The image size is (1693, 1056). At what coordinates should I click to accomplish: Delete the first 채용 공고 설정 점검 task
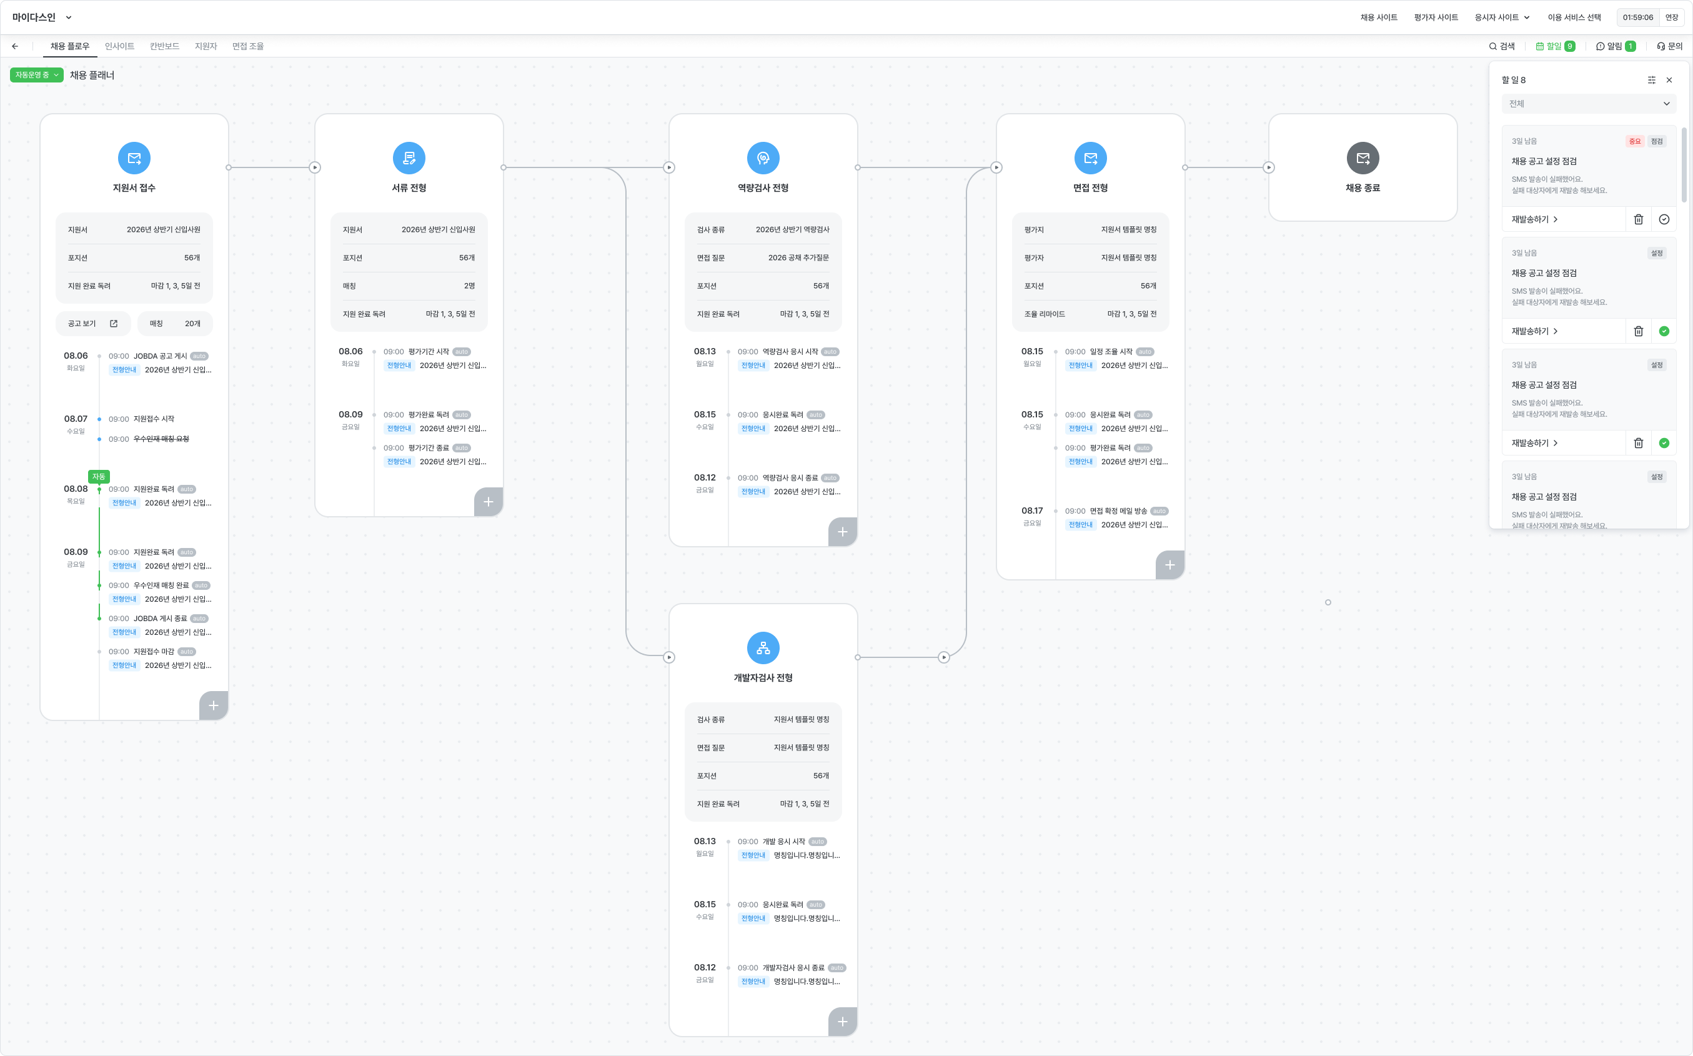1638,219
